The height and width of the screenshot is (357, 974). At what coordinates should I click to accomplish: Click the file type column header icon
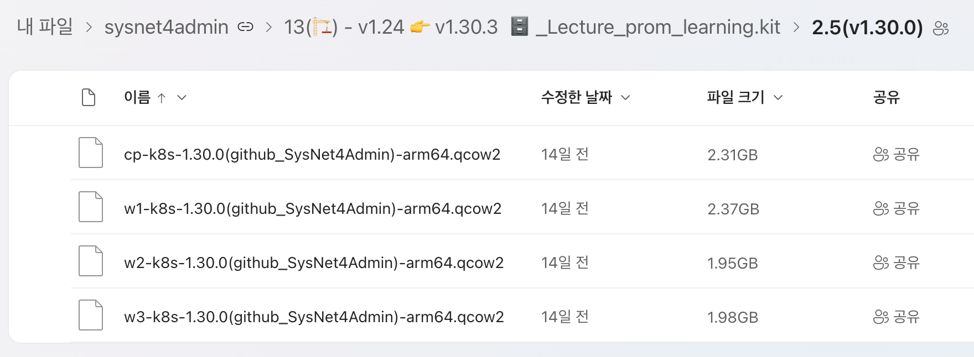(89, 97)
